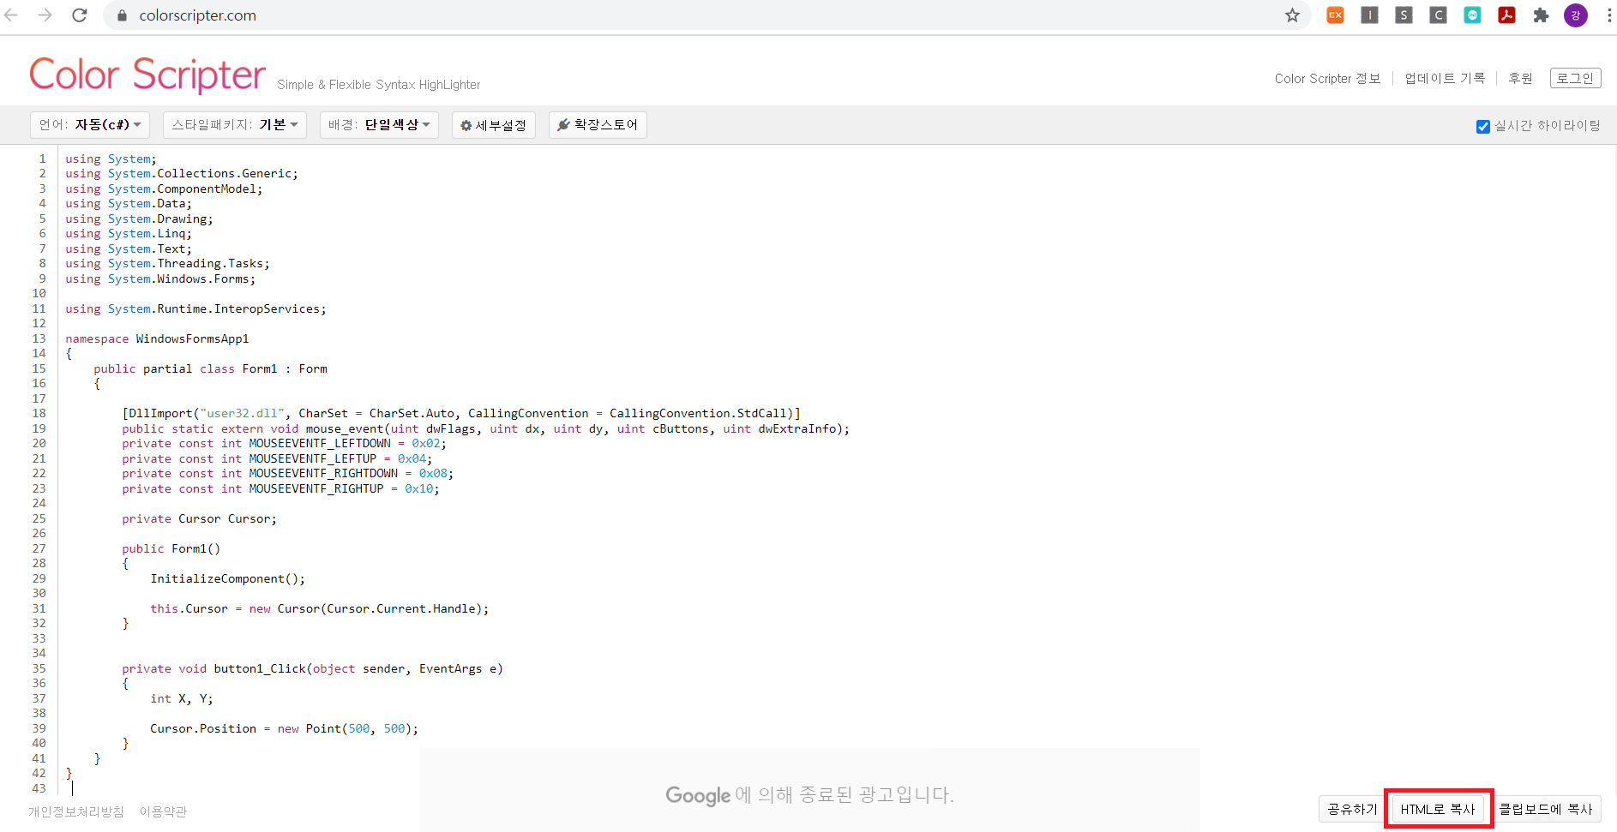Open the red Adobe Acrobat extension
1617x832 pixels.
[x=1506, y=15]
